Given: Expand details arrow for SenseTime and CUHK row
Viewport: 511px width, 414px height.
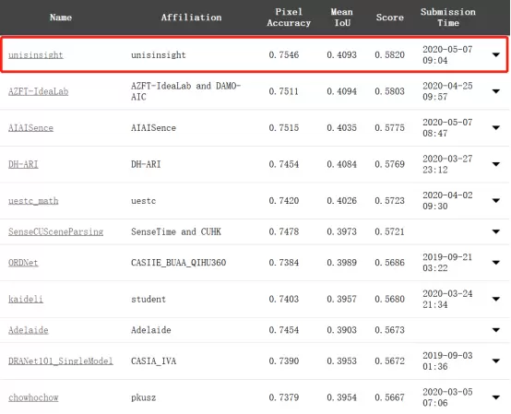Looking at the screenshot, I should click(x=495, y=231).
